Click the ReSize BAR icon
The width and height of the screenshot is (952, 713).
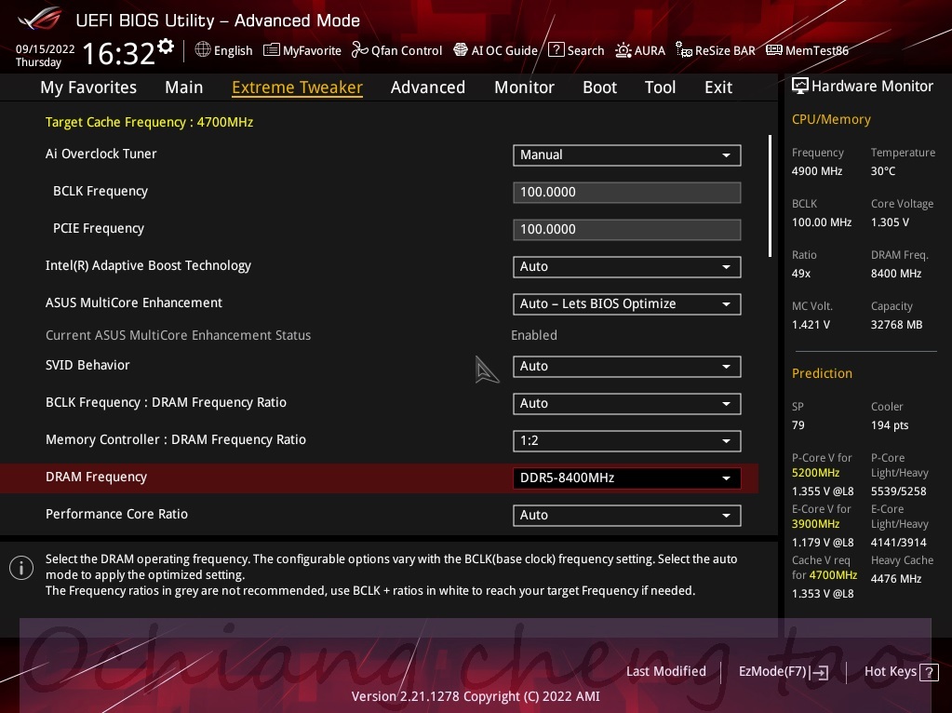(x=684, y=50)
